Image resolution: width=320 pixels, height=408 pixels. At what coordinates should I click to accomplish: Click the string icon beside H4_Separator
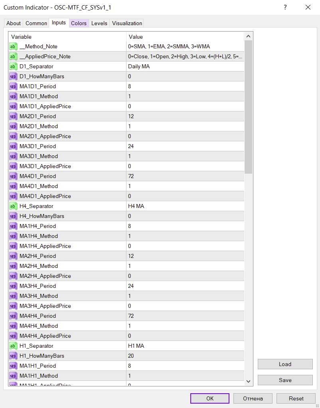tap(13, 206)
